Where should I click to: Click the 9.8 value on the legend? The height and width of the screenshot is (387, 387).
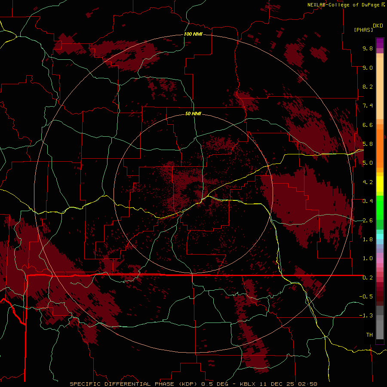(x=368, y=48)
